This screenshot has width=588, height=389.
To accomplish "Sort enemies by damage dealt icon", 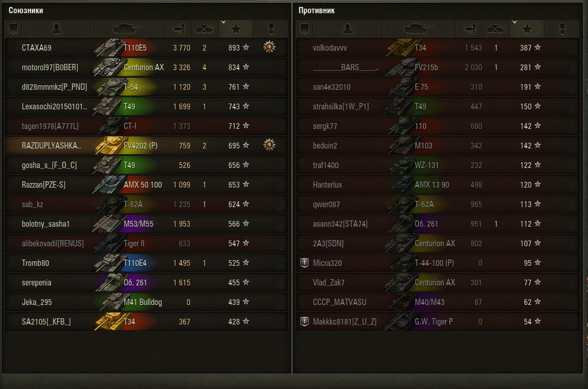I will click(x=469, y=29).
